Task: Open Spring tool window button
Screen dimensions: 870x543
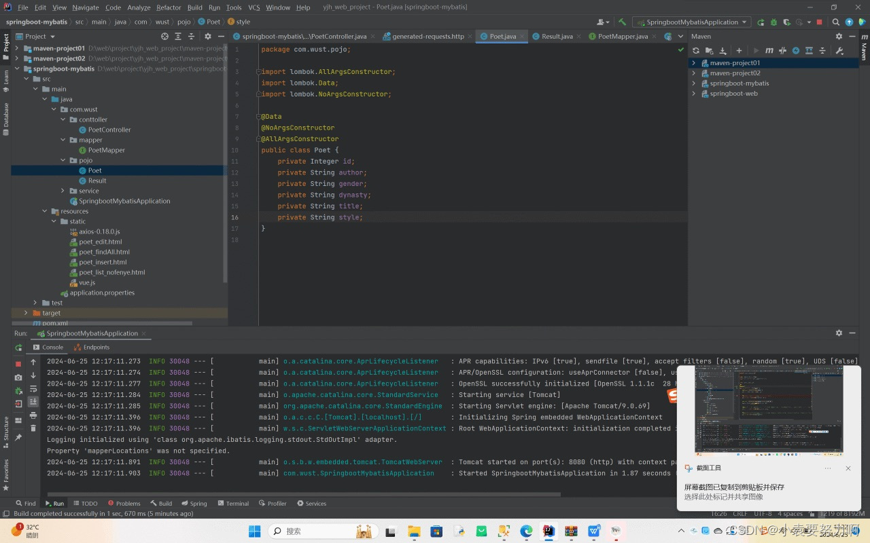Action: click(194, 504)
